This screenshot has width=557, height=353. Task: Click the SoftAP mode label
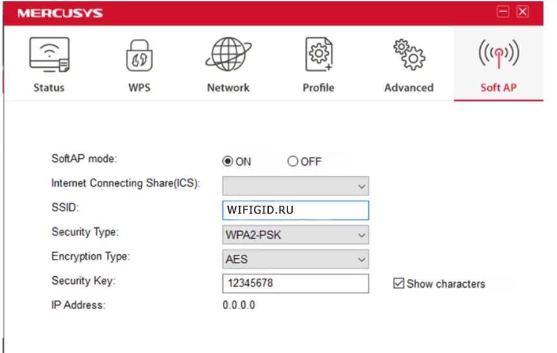click(x=84, y=159)
